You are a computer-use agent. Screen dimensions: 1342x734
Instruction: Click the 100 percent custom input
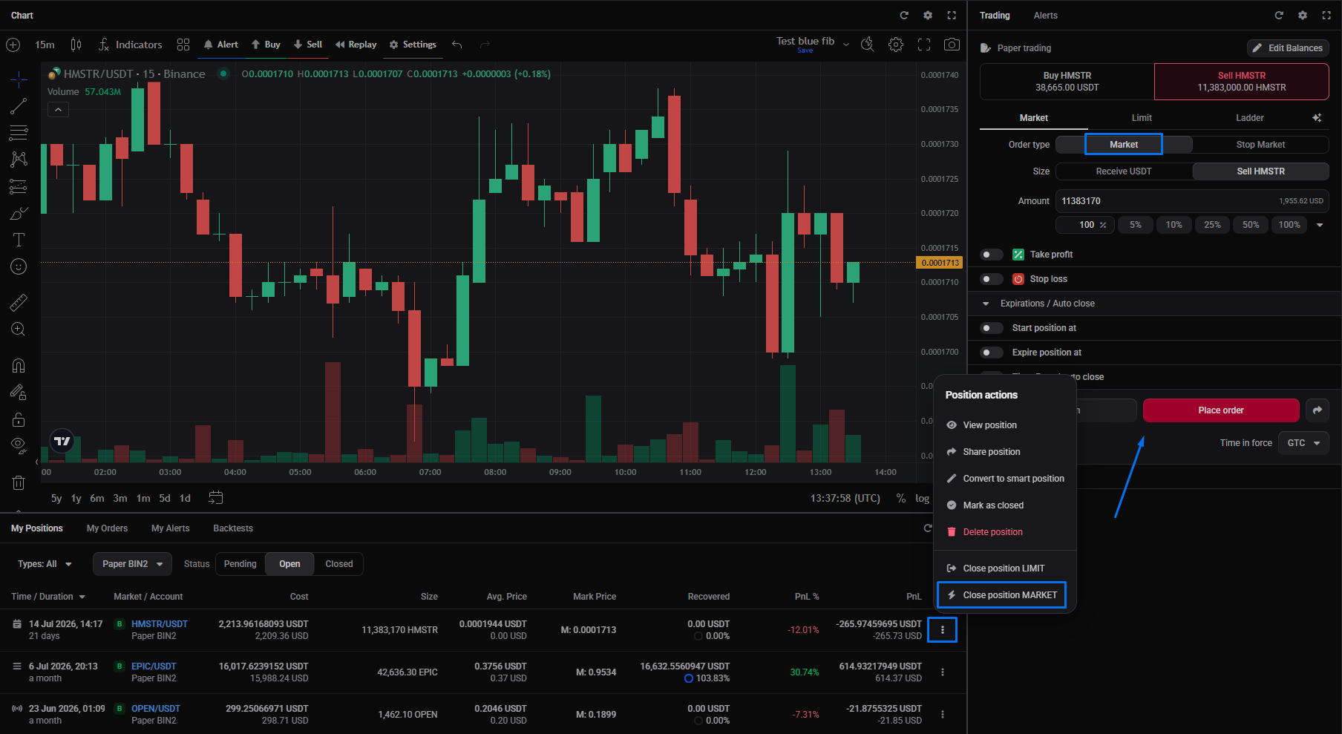tap(1086, 225)
